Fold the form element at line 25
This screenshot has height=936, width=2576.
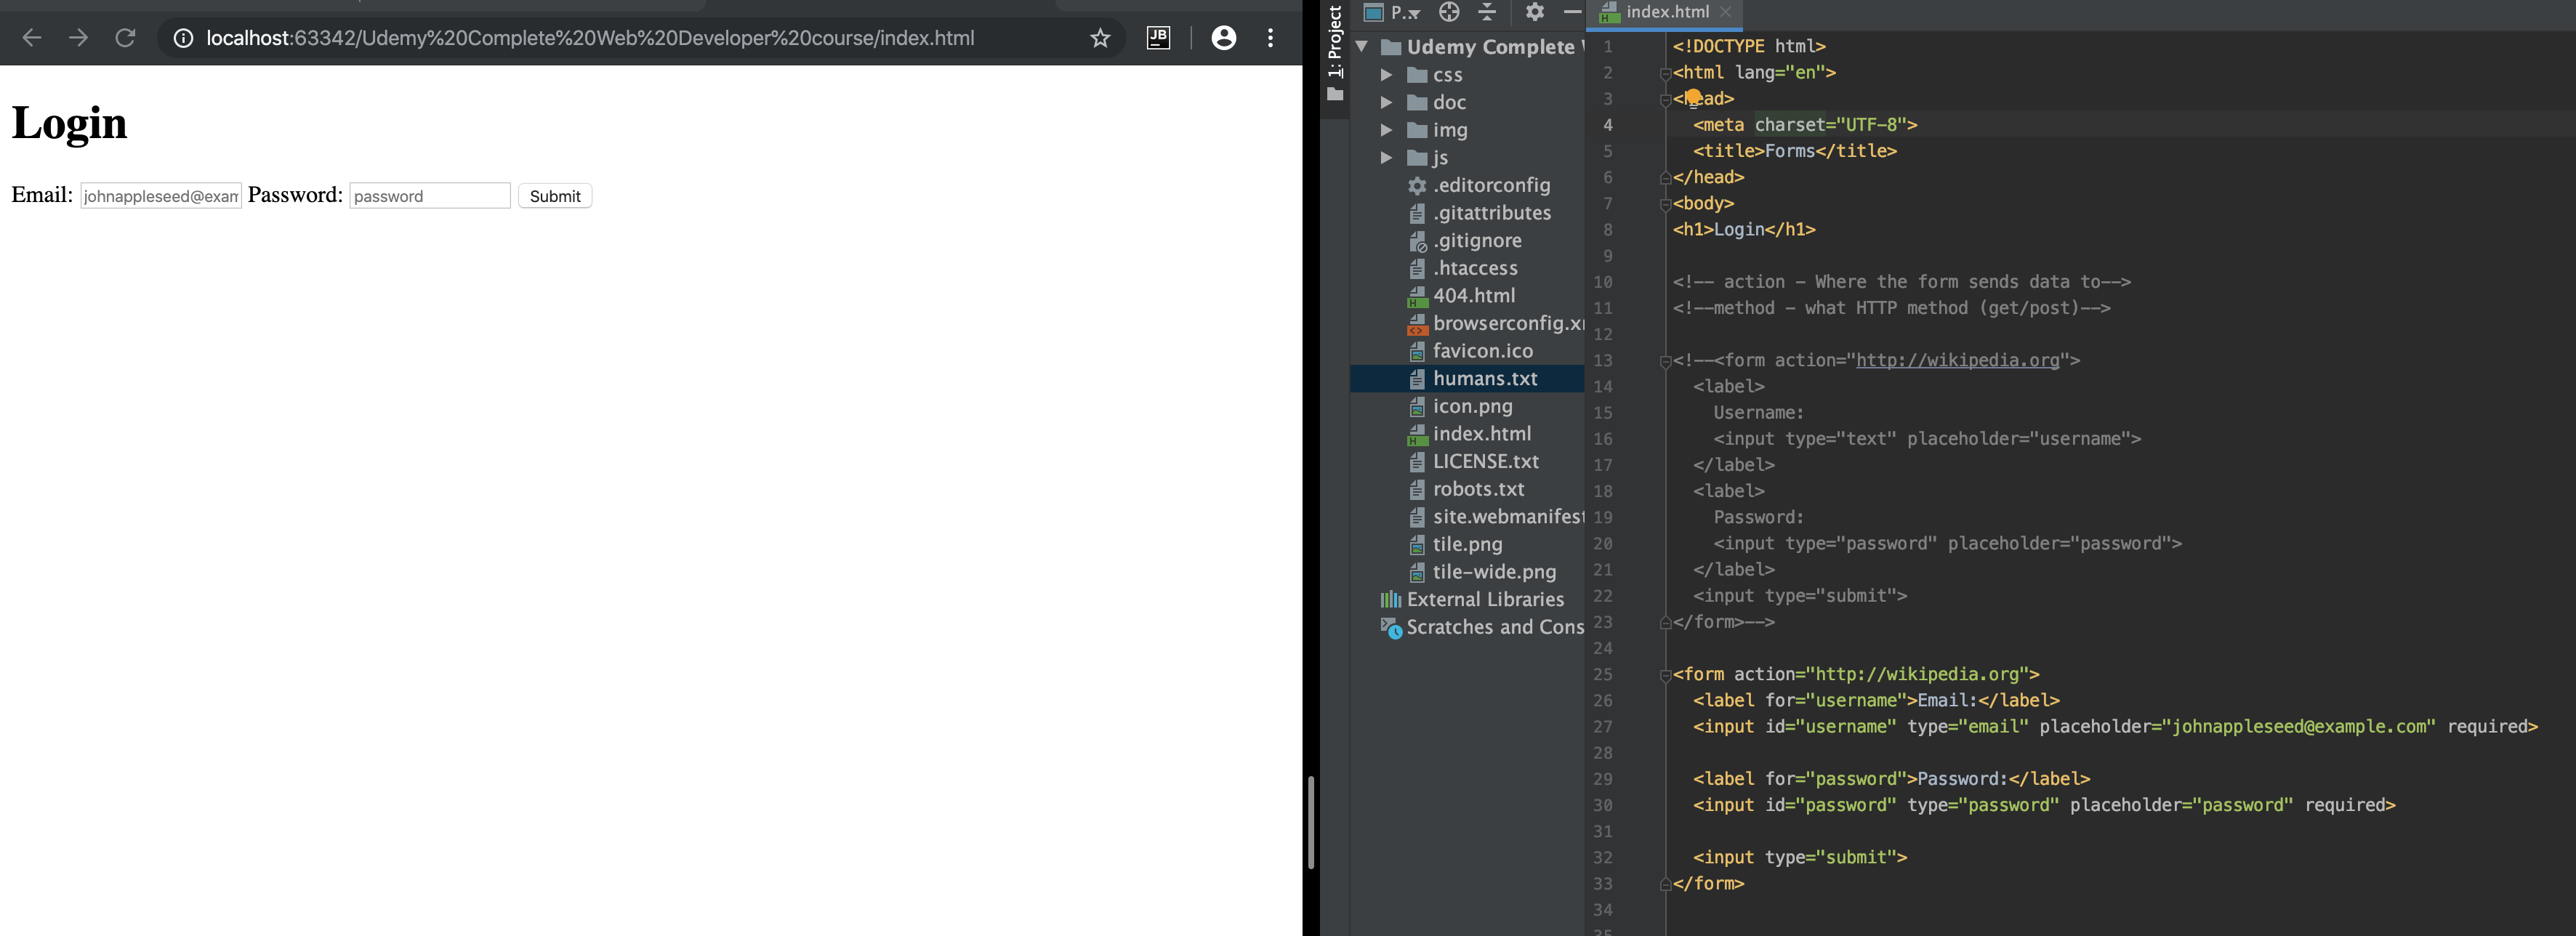1665,675
